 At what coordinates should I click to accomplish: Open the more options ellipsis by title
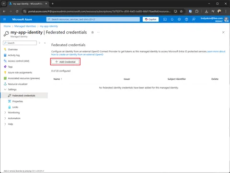click(98, 32)
